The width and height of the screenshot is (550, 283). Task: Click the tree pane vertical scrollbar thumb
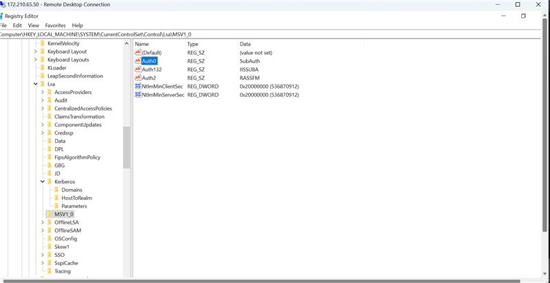[x=126, y=147]
